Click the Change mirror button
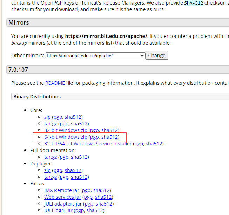The width and height of the screenshot is (229, 215). click(x=157, y=56)
